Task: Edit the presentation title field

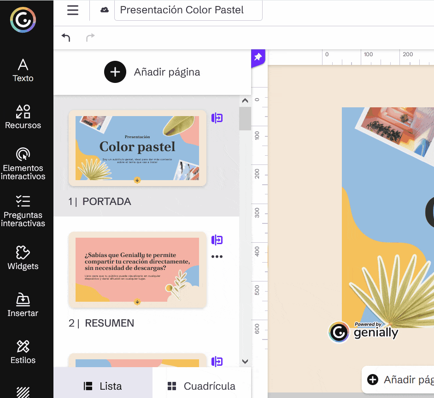Action: pos(189,10)
